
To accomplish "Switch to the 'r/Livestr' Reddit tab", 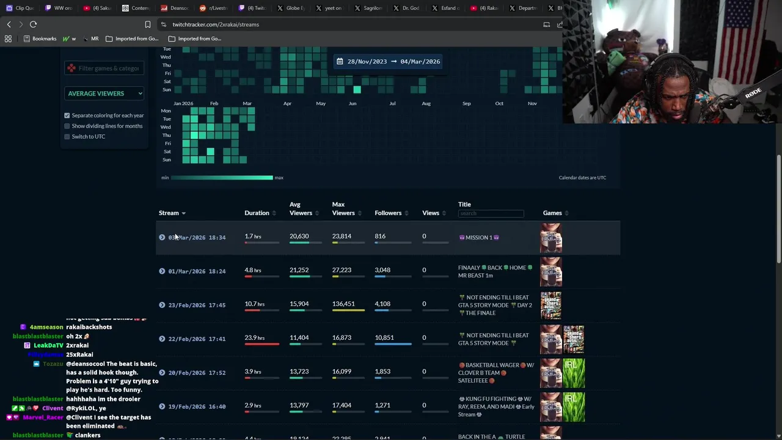I will point(213,8).
